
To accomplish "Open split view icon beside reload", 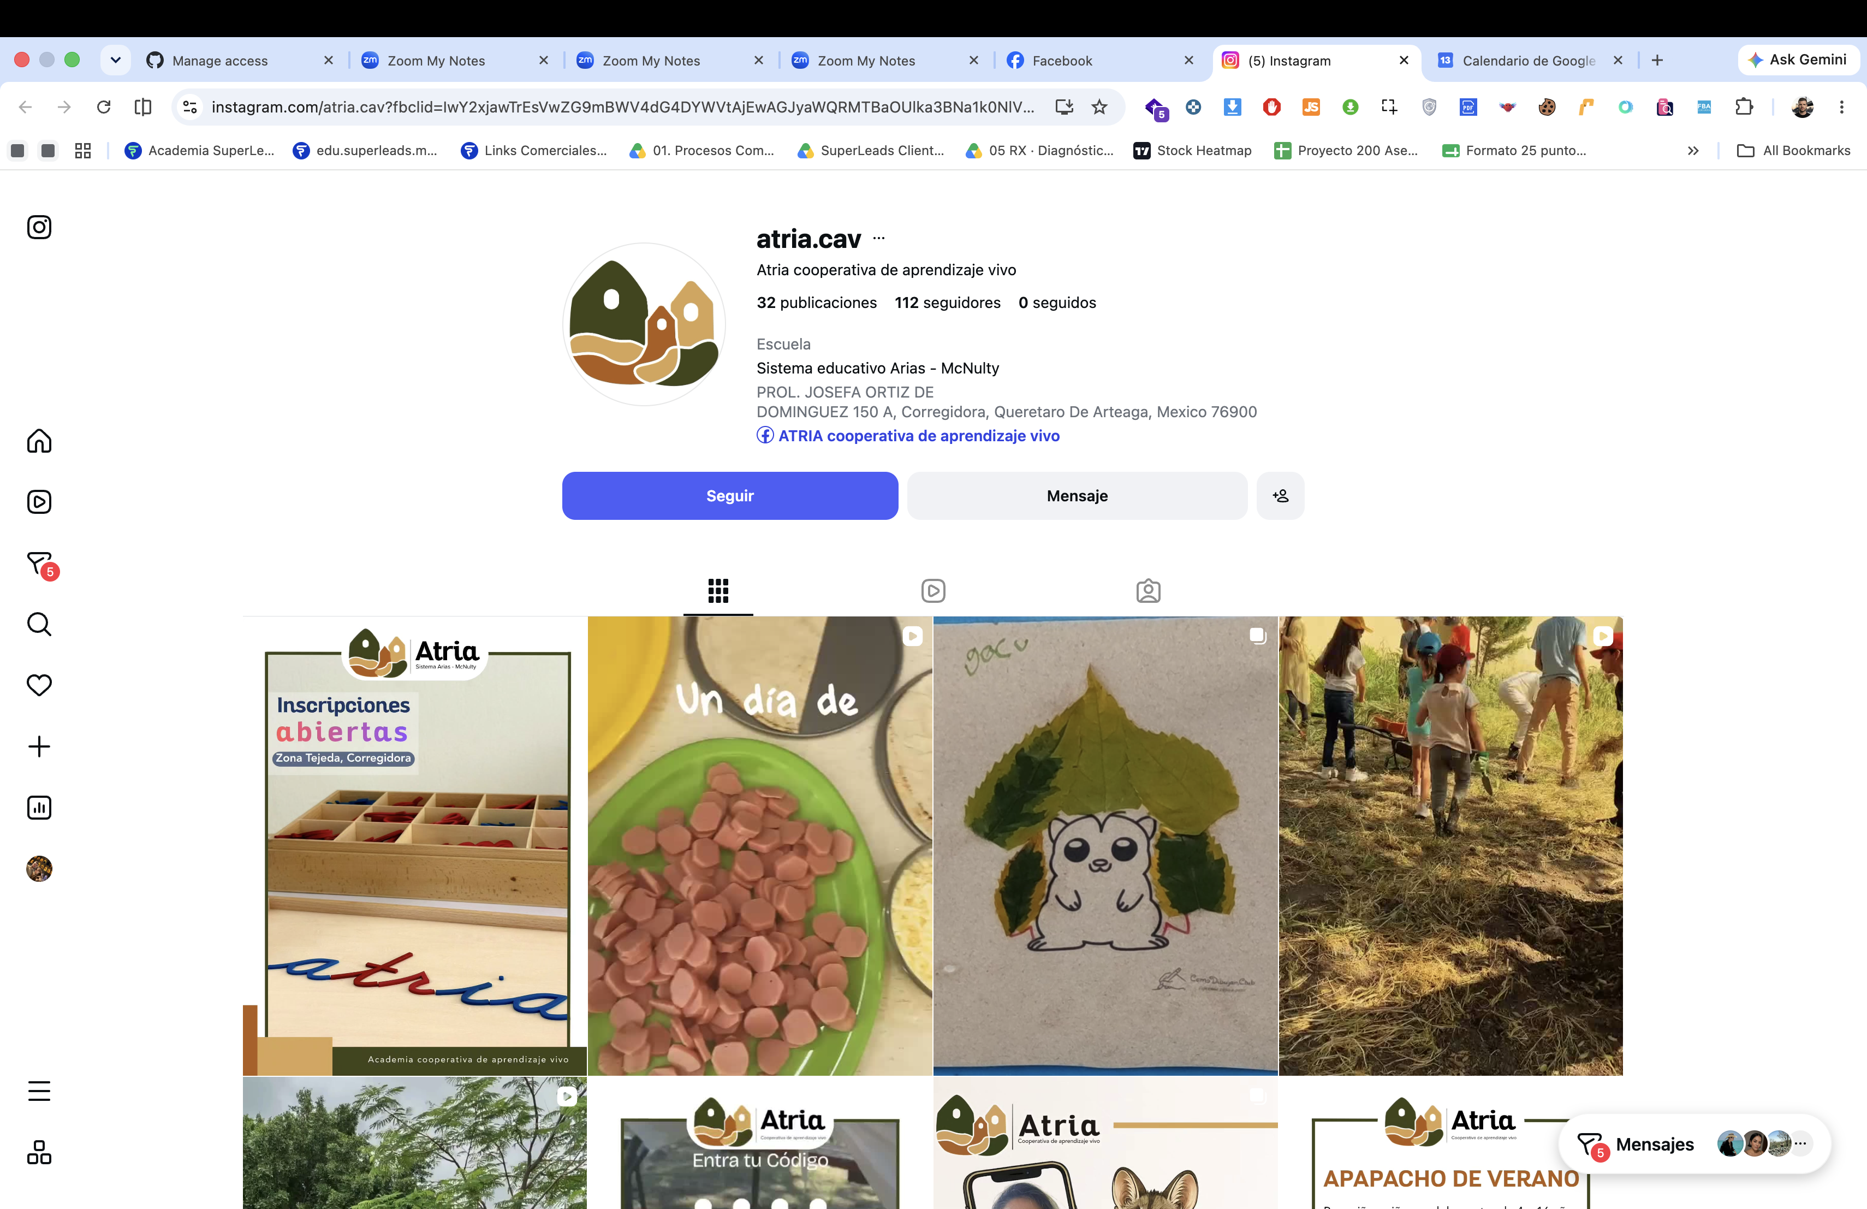I will click(x=143, y=106).
